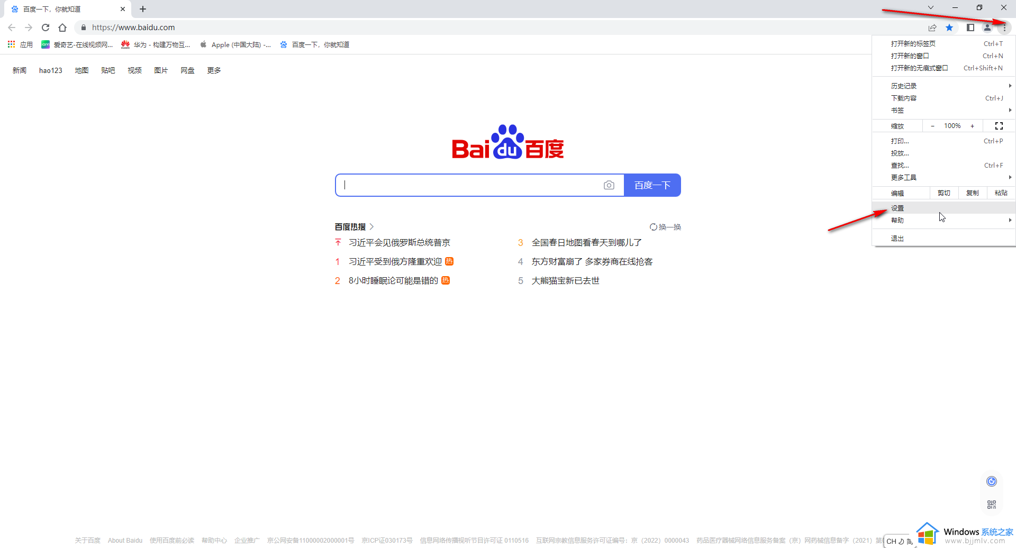Open the 华为 bookmark

pyautogui.click(x=156, y=44)
